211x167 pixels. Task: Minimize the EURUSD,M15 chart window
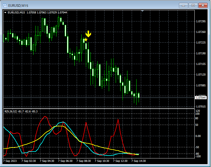coord(183,5)
